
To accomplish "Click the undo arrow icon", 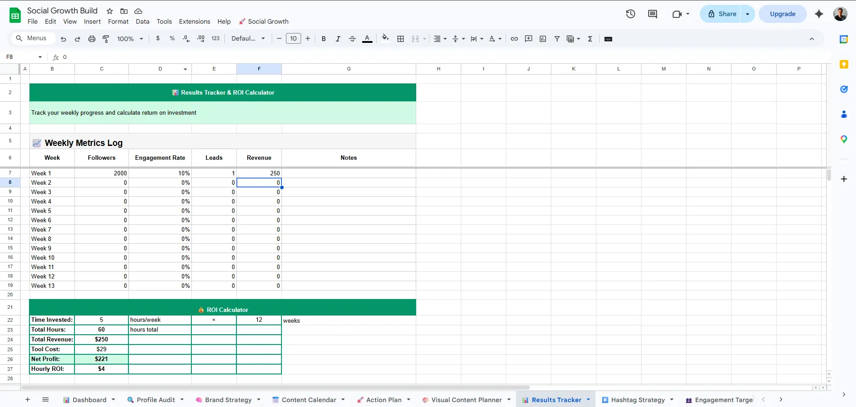I will 63,39.
